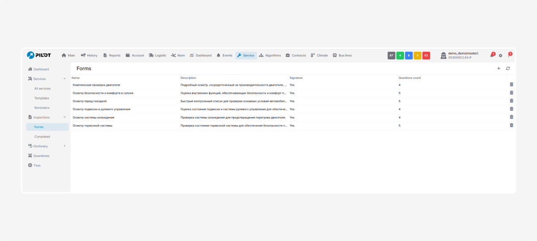This screenshot has width=537, height=241.
Task: Click the demo_demo user avatar icon
Action: [443, 55]
